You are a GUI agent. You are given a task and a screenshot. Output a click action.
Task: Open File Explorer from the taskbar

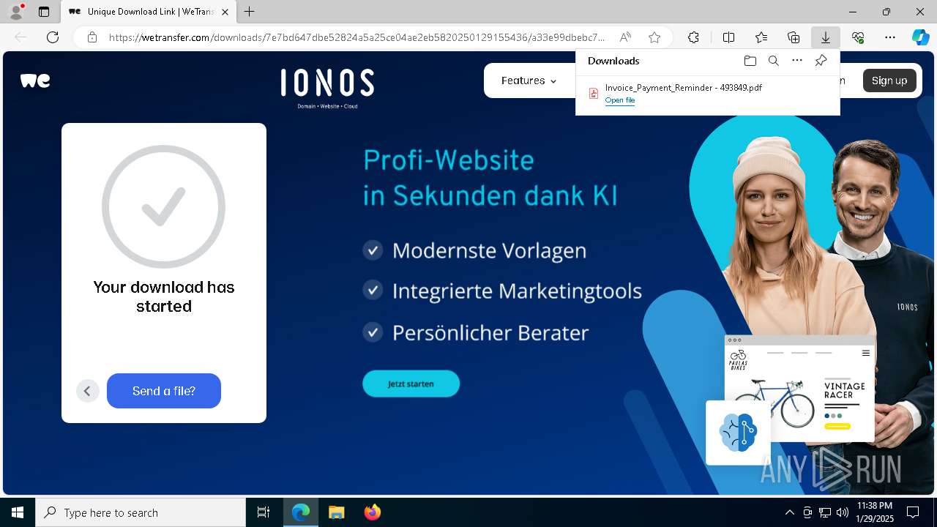point(336,512)
